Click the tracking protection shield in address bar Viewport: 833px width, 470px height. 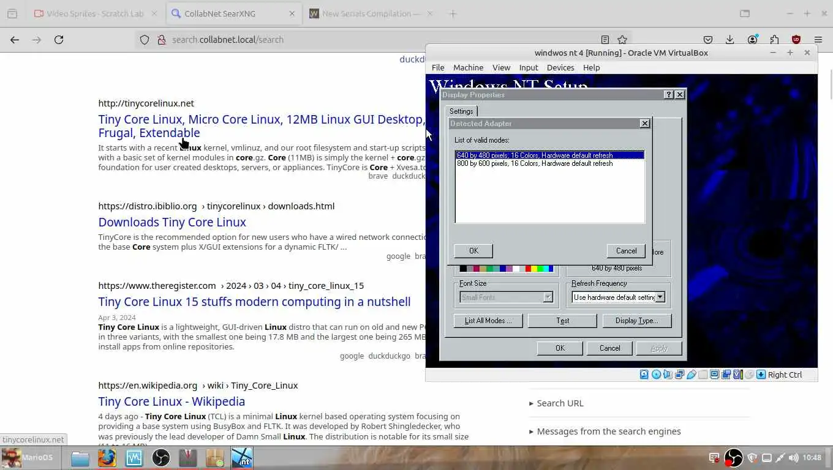pos(145,40)
